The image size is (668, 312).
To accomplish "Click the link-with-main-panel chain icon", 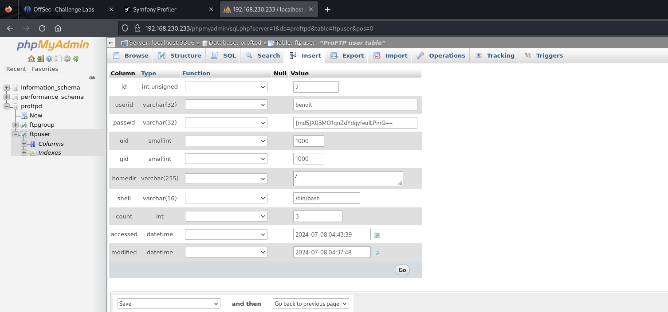I will pos(92,78).
